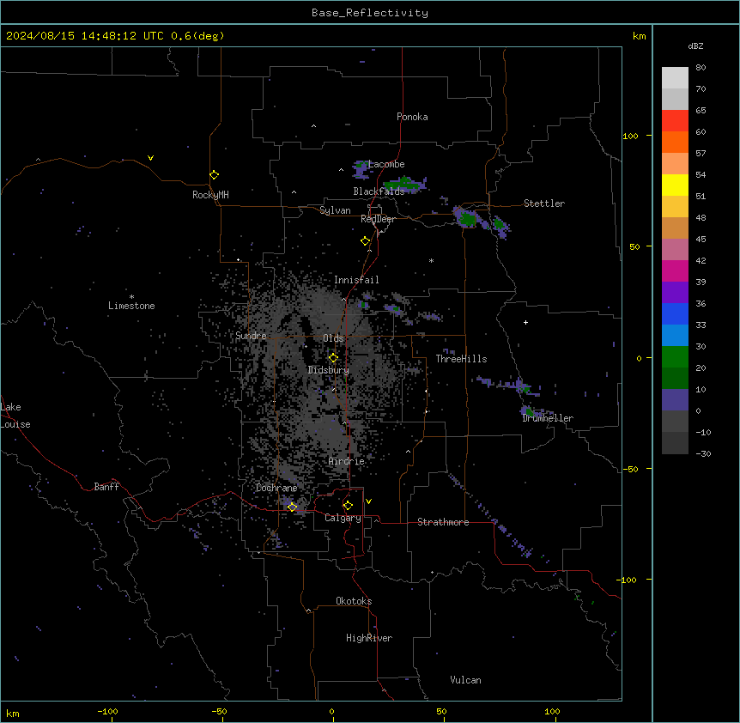Click the yellow V marker northwest of RockyMH
740x723 pixels.
pos(150,158)
